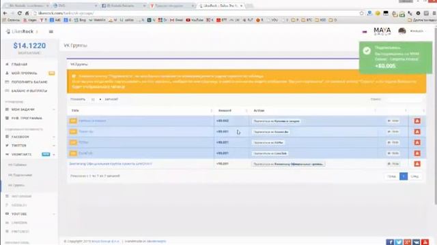Open YouTube footer social icon
The image size is (437, 245).
(x=425, y=242)
